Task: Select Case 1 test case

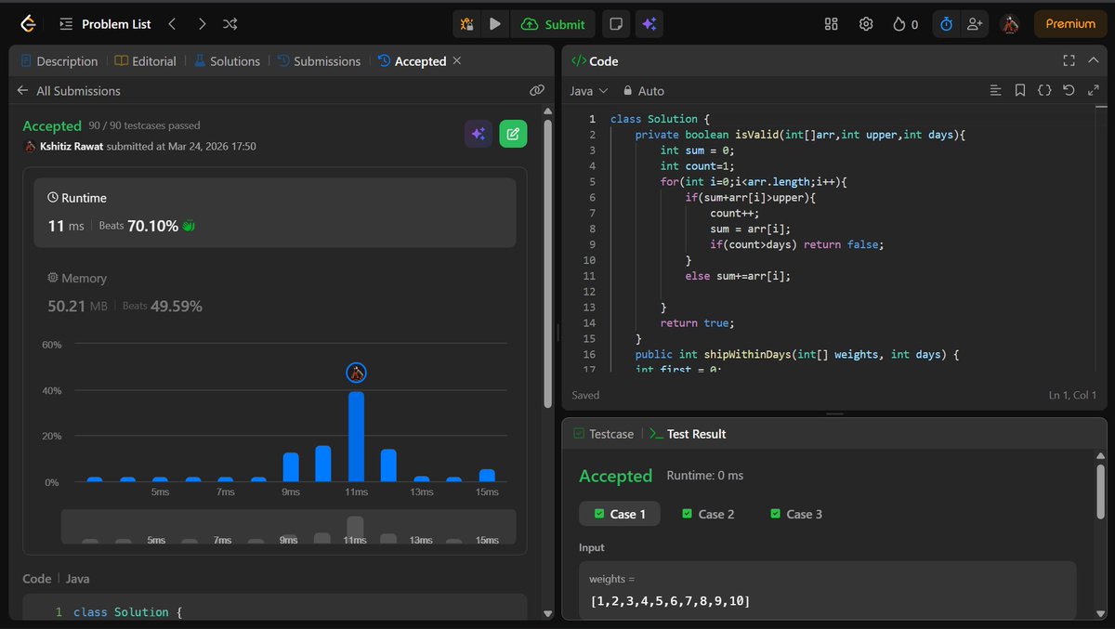Action: (x=619, y=514)
